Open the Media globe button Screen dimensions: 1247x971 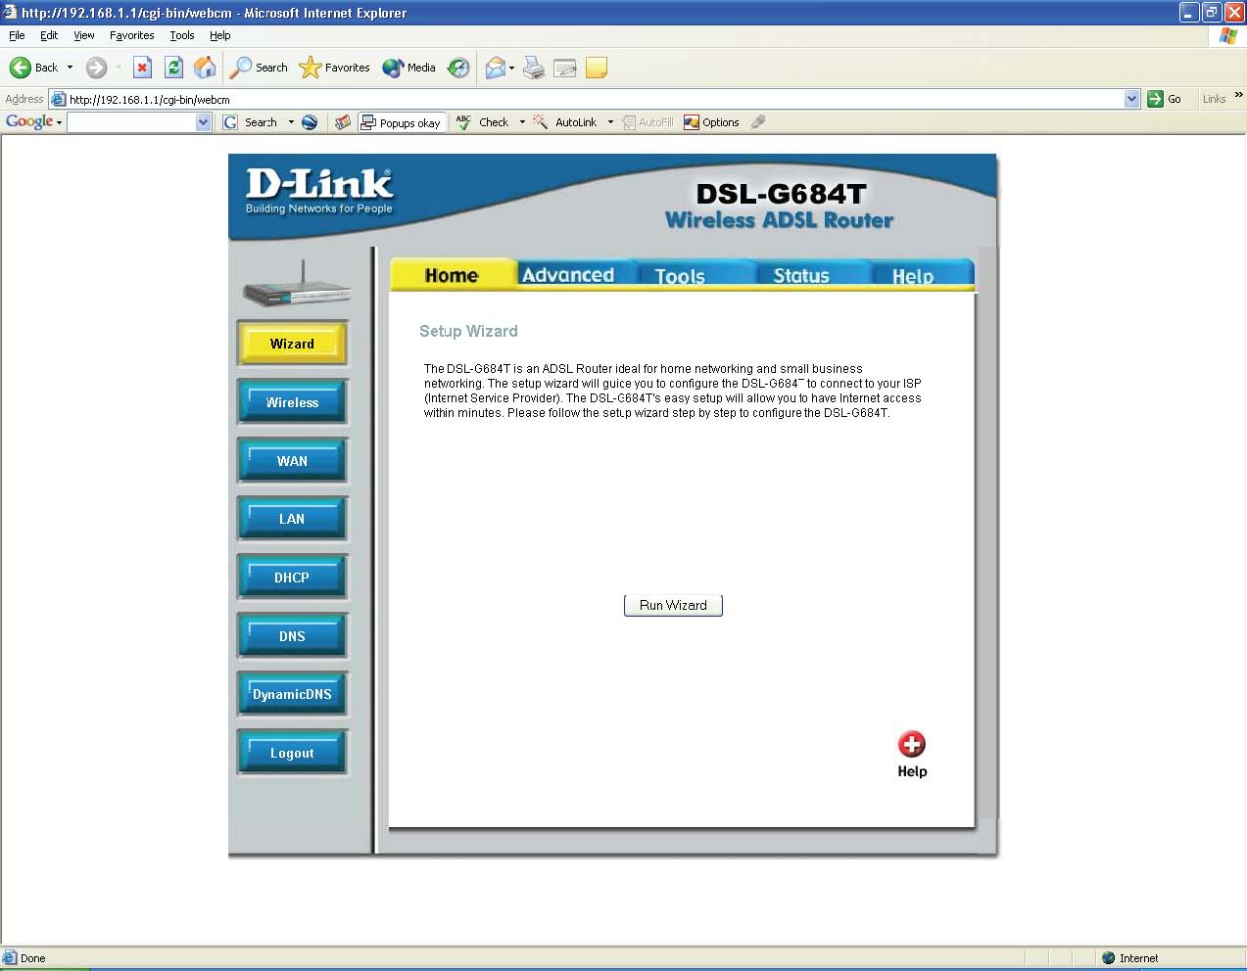409,68
